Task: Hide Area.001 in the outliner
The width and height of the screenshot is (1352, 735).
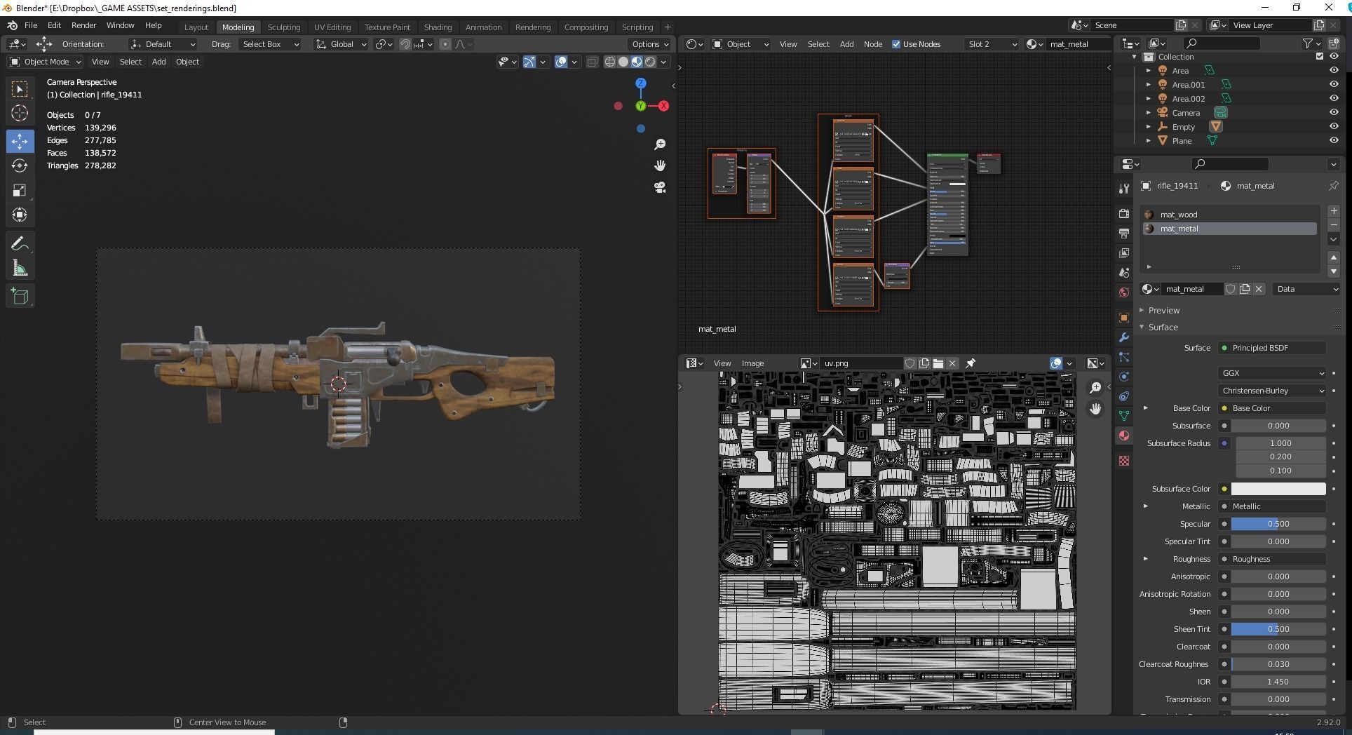Action: (1334, 84)
